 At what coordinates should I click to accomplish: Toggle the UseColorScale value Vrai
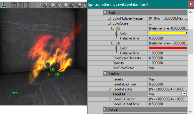[x=168, y=68]
